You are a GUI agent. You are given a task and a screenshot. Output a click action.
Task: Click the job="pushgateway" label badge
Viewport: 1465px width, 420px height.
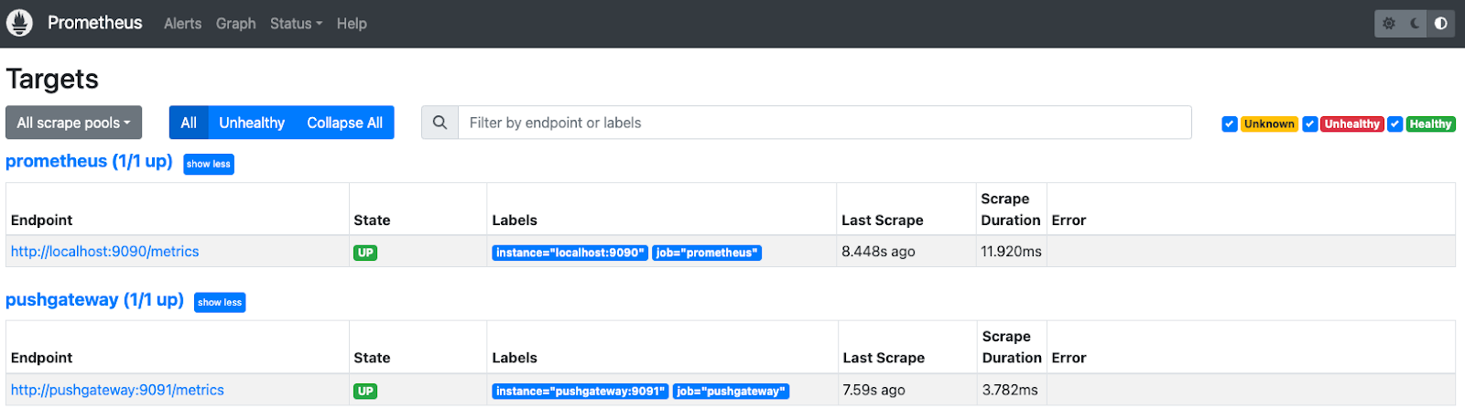click(731, 391)
